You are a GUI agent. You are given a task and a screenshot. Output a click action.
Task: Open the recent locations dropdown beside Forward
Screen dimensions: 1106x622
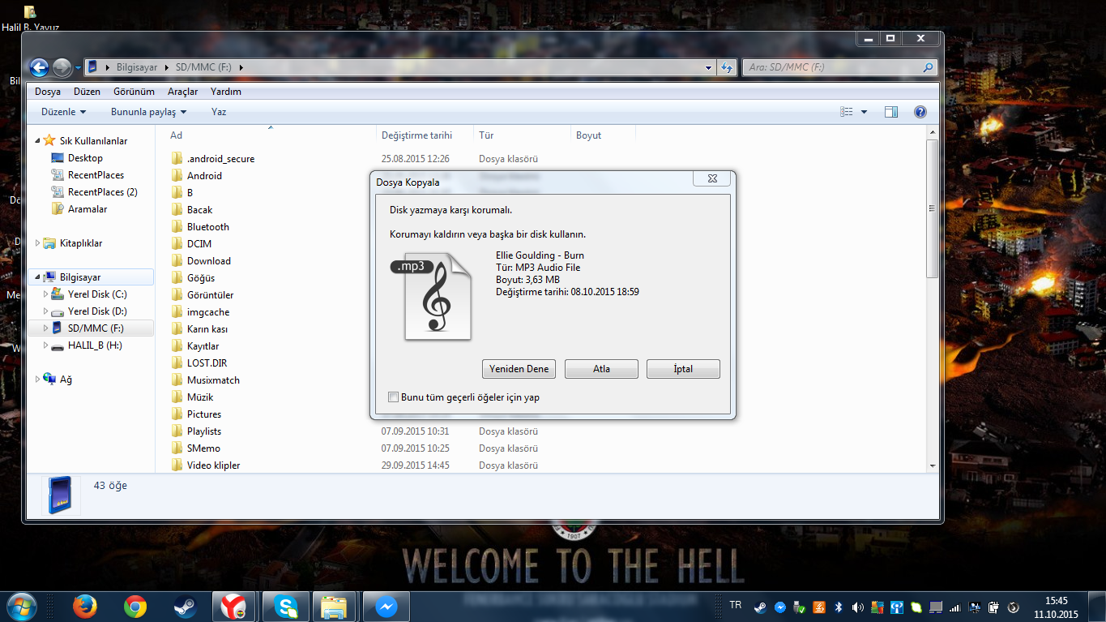click(x=78, y=68)
